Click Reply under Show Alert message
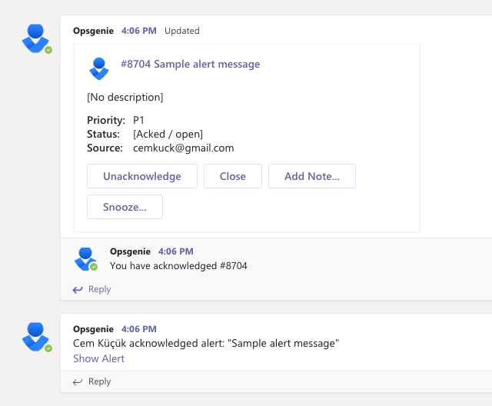The width and height of the screenshot is (492, 406). 99,381
